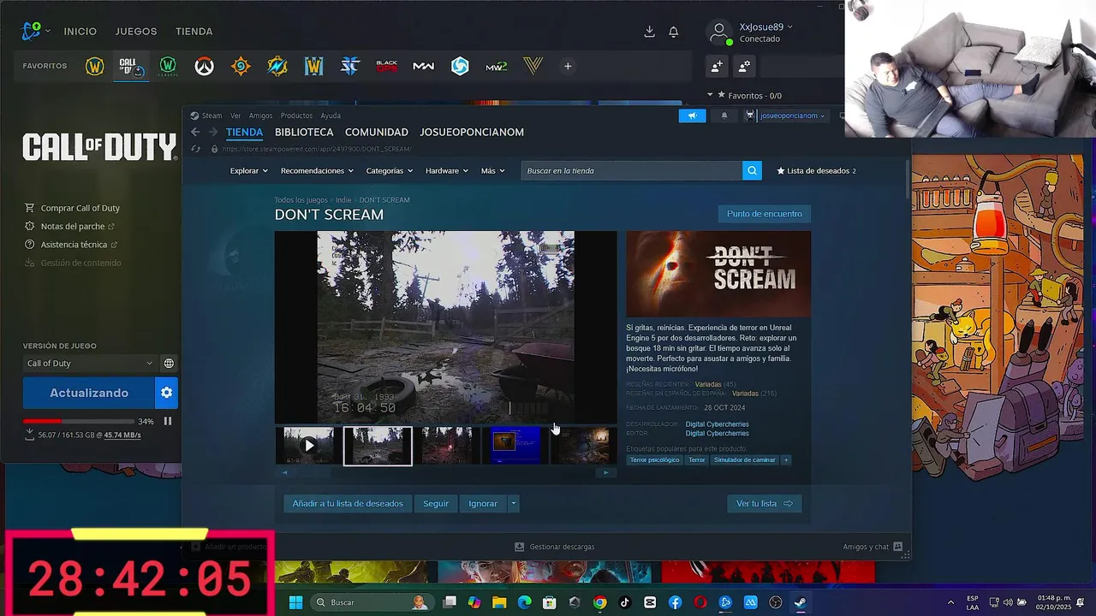Click Punto de encuentro button
This screenshot has width=1096, height=616.
(765, 214)
